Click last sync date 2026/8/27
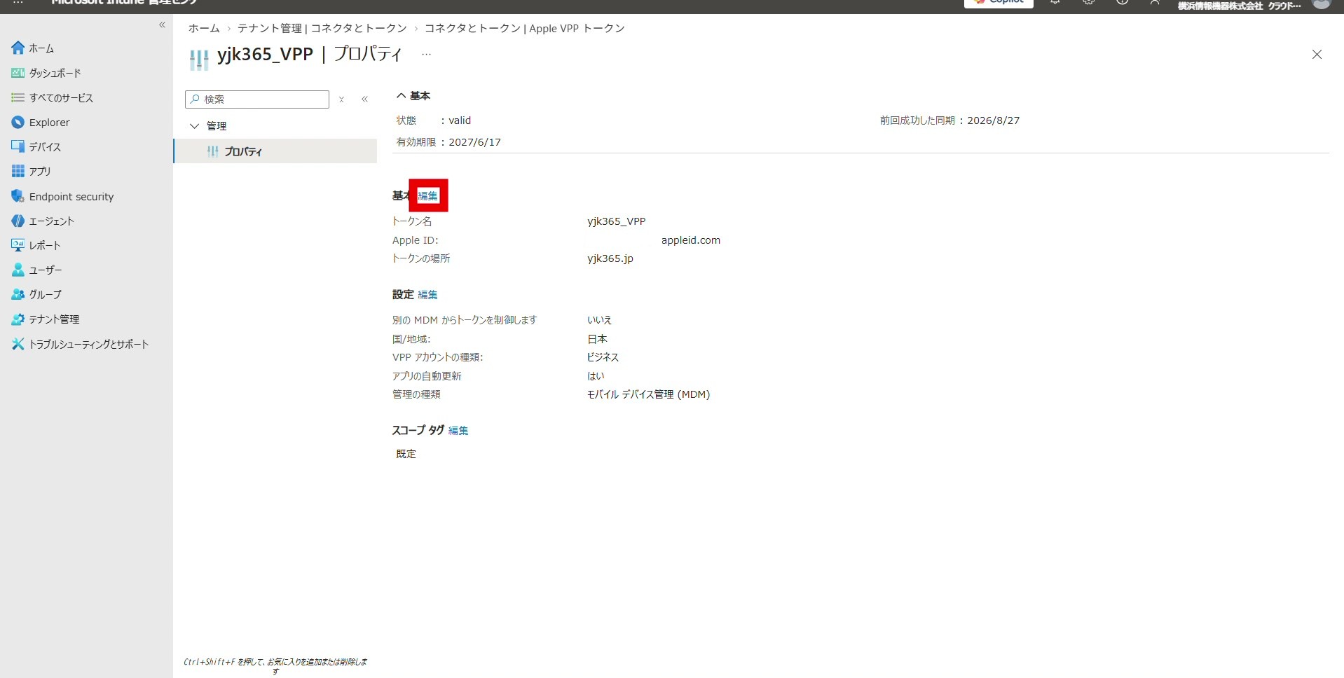Image resolution: width=1344 pixels, height=678 pixels. (994, 120)
